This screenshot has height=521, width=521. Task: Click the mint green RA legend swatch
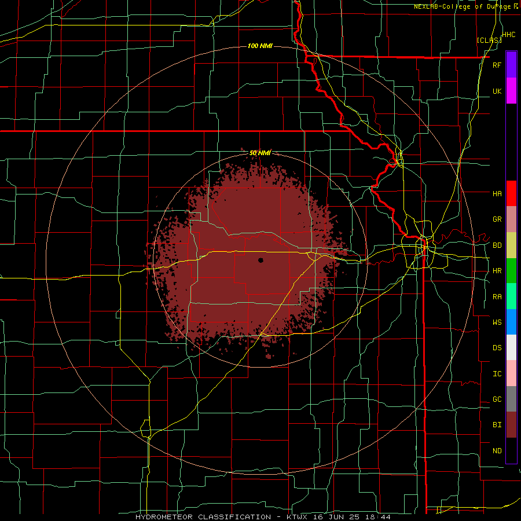[511, 296]
